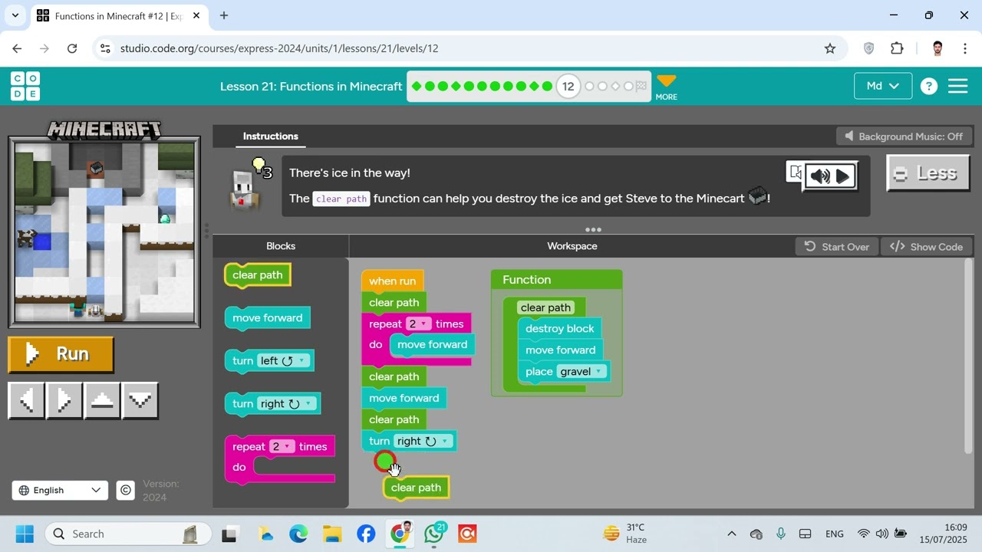Screen dimensions: 982x552
Task: Click the immersive reader icon
Action: (796, 173)
